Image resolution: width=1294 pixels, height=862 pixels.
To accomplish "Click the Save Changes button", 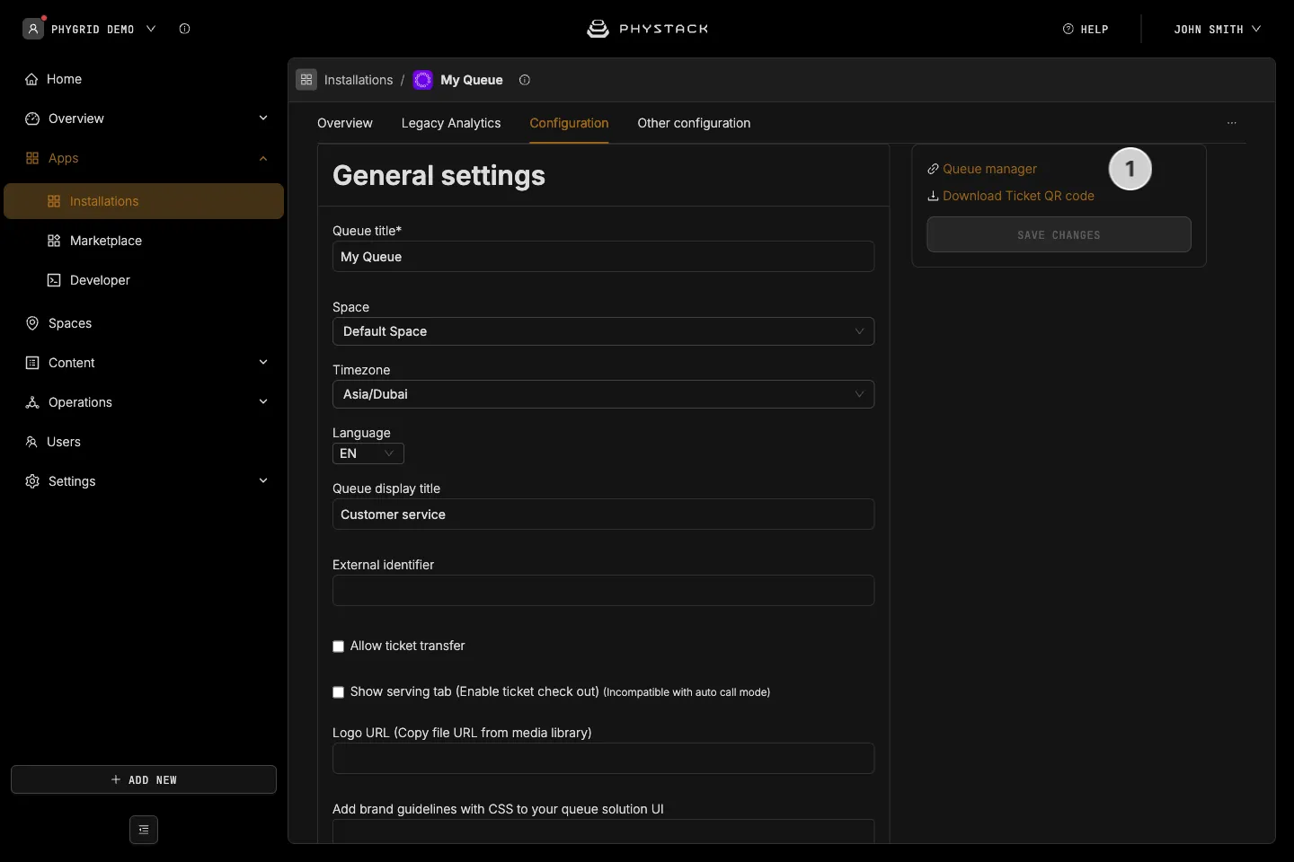I will pos(1059,234).
